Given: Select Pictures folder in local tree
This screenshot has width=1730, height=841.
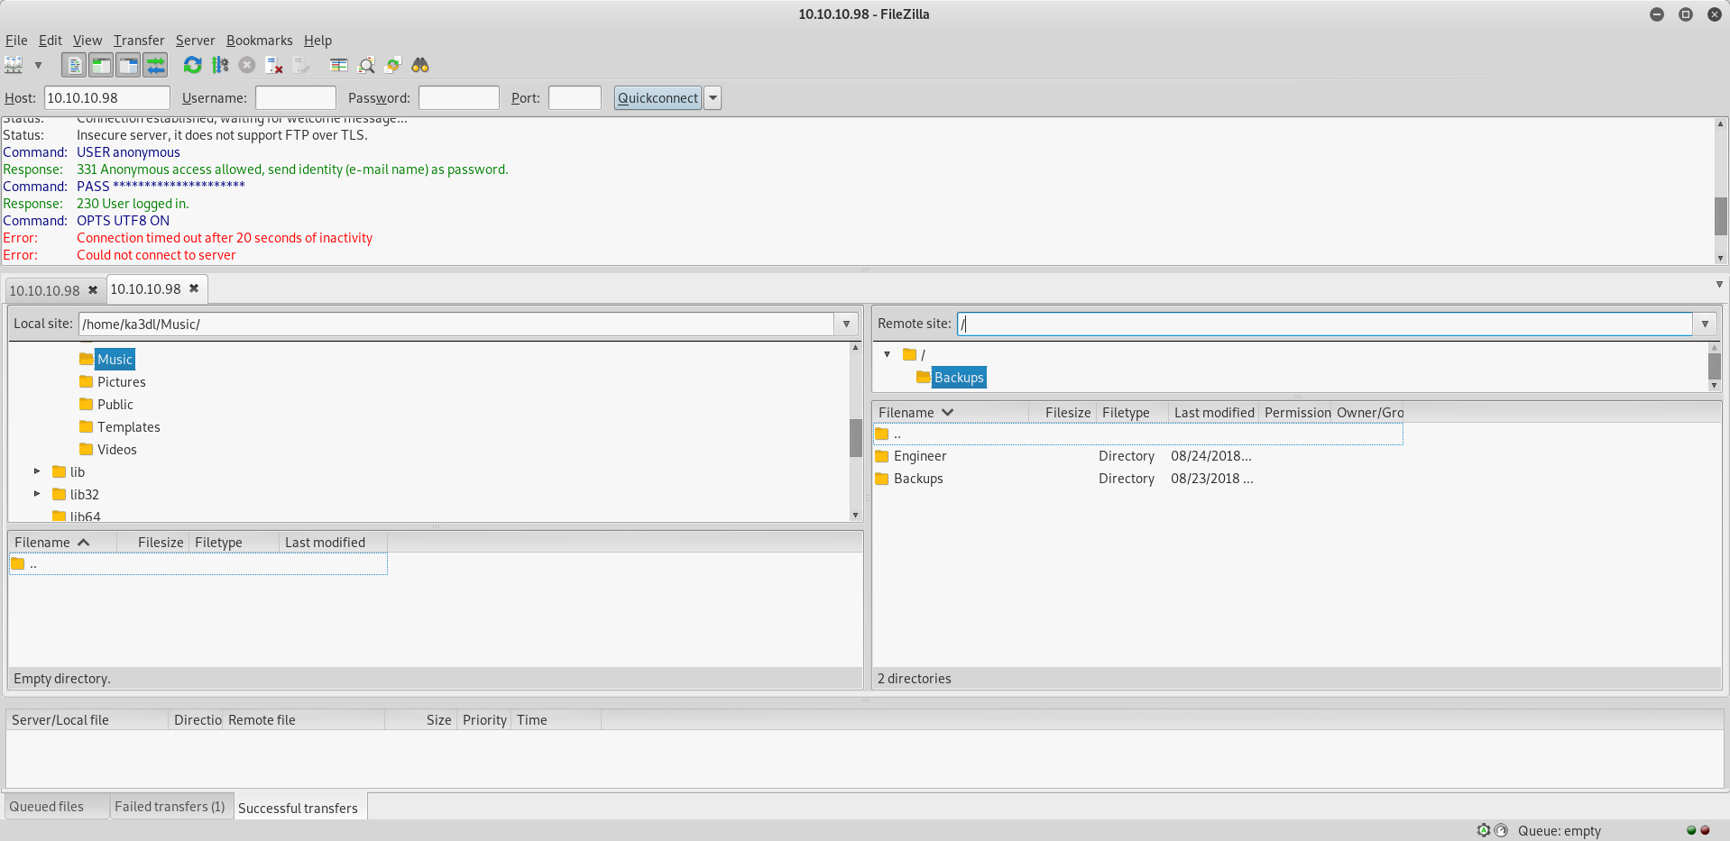Looking at the screenshot, I should [112, 382].
